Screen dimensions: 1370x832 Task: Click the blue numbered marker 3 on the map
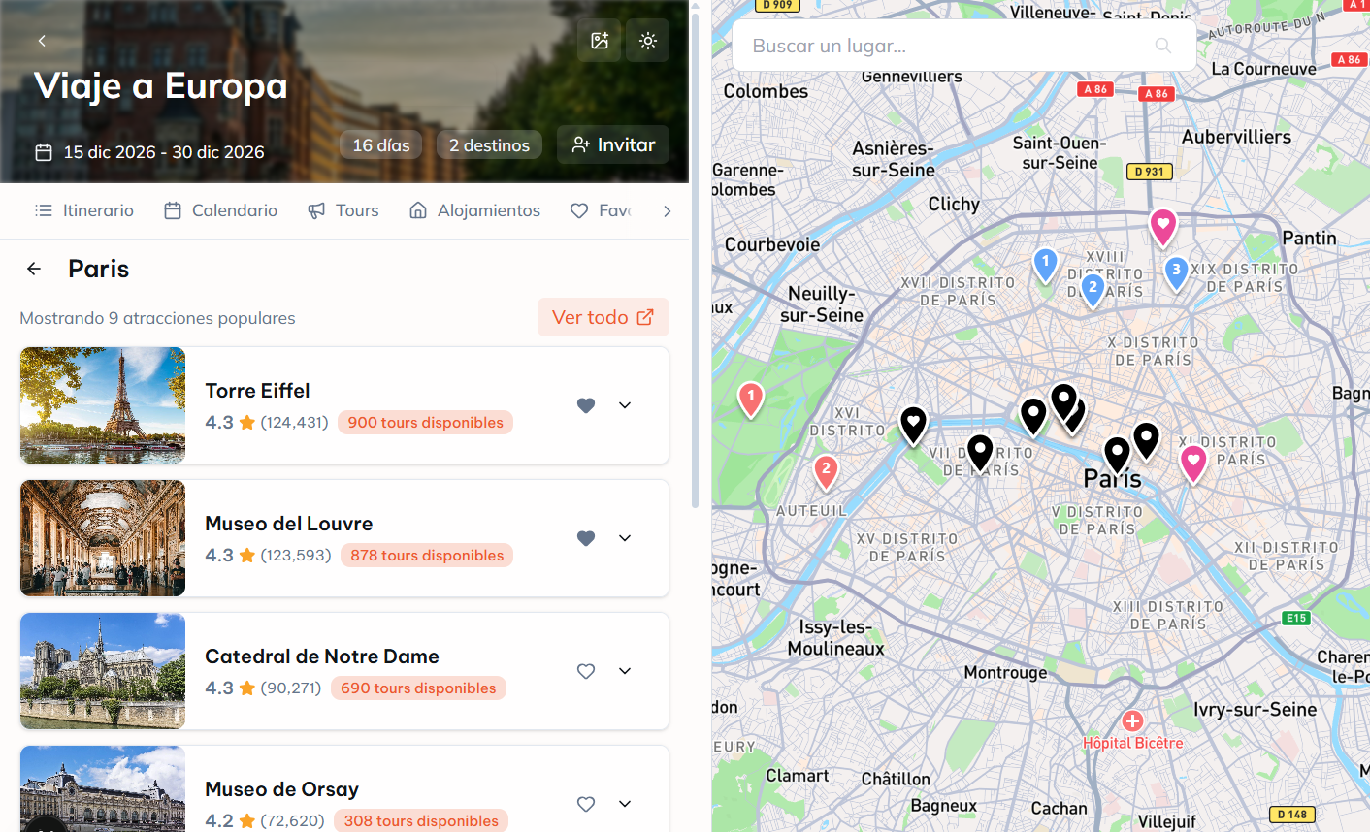tap(1176, 273)
